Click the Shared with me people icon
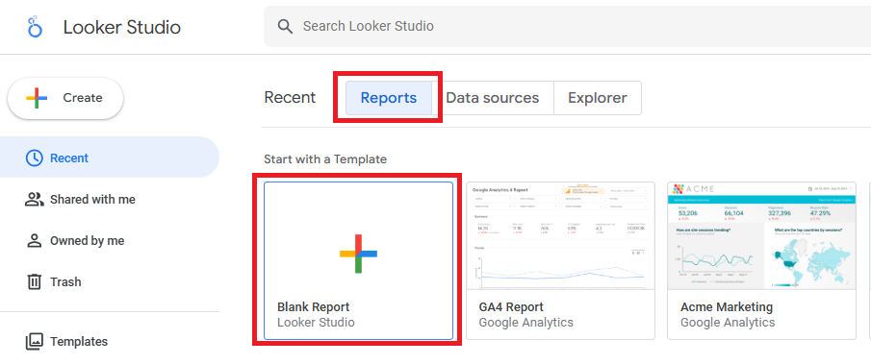The width and height of the screenshot is (871, 364). coord(35,200)
